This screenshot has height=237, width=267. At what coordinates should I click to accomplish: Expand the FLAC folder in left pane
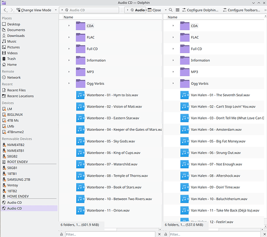69,37
